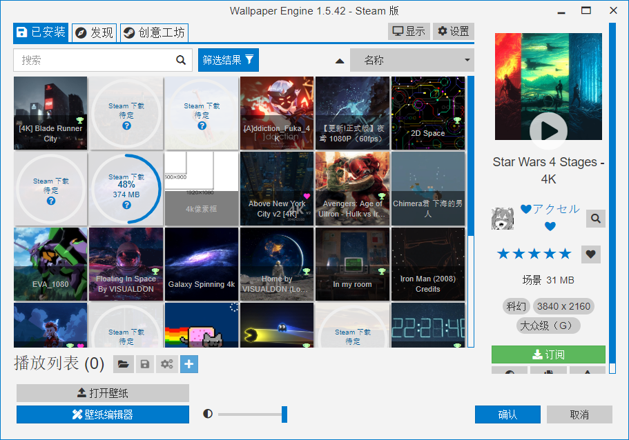This screenshot has height=440, width=629.
Task: Click the brightness contrast icon
Action: [208, 414]
